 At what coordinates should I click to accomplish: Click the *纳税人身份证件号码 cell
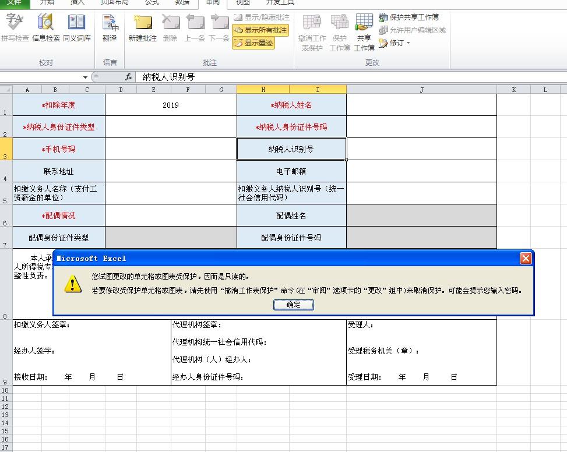pos(291,127)
